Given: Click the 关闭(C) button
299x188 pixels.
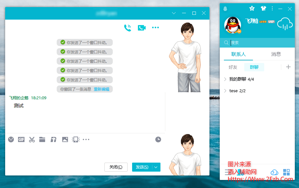Looking at the screenshot, I should pos(116,167).
